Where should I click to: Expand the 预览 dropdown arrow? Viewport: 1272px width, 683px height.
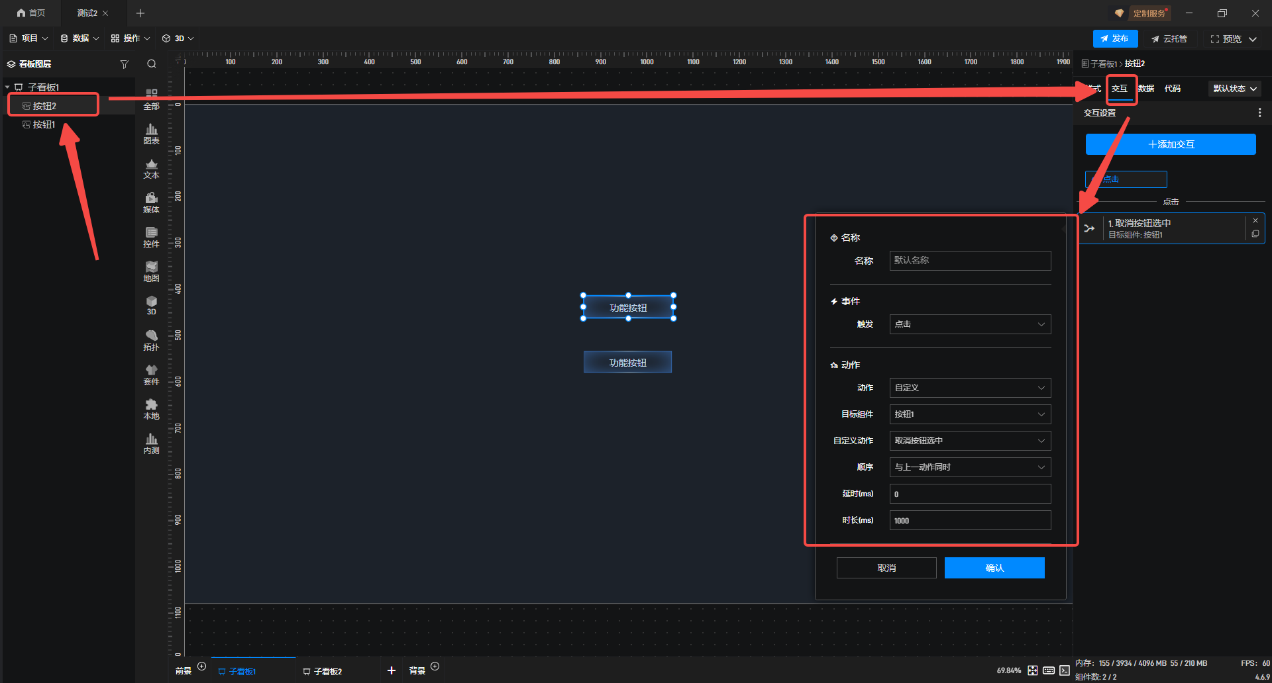point(1253,39)
